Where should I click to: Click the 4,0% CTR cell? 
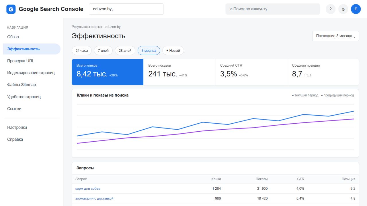(300, 189)
